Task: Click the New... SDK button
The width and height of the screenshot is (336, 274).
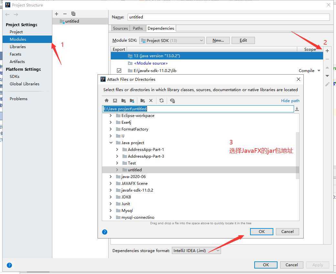Action: tap(218, 40)
